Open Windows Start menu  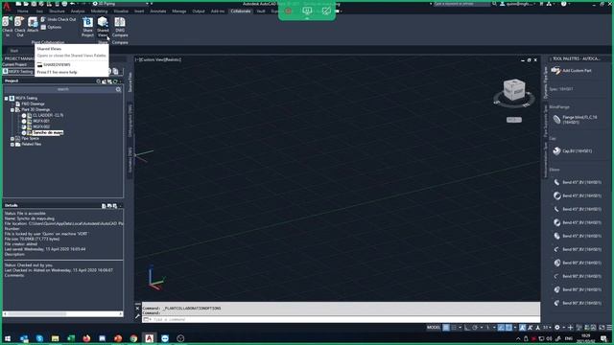pos(8,338)
